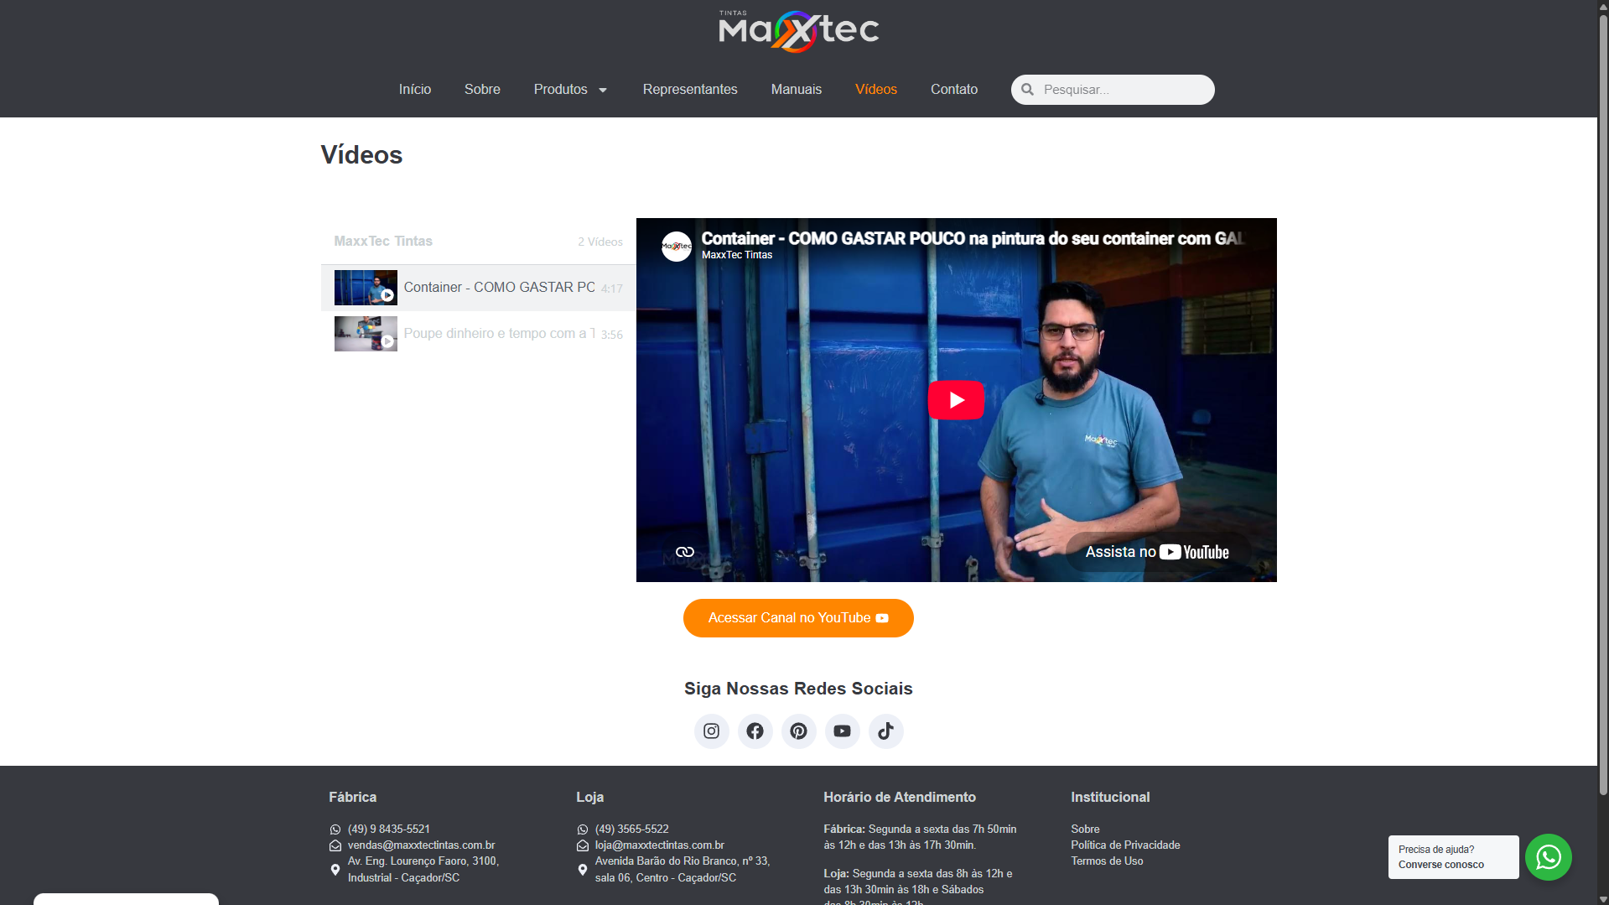
Task: Go to Início menu item
Action: (415, 90)
